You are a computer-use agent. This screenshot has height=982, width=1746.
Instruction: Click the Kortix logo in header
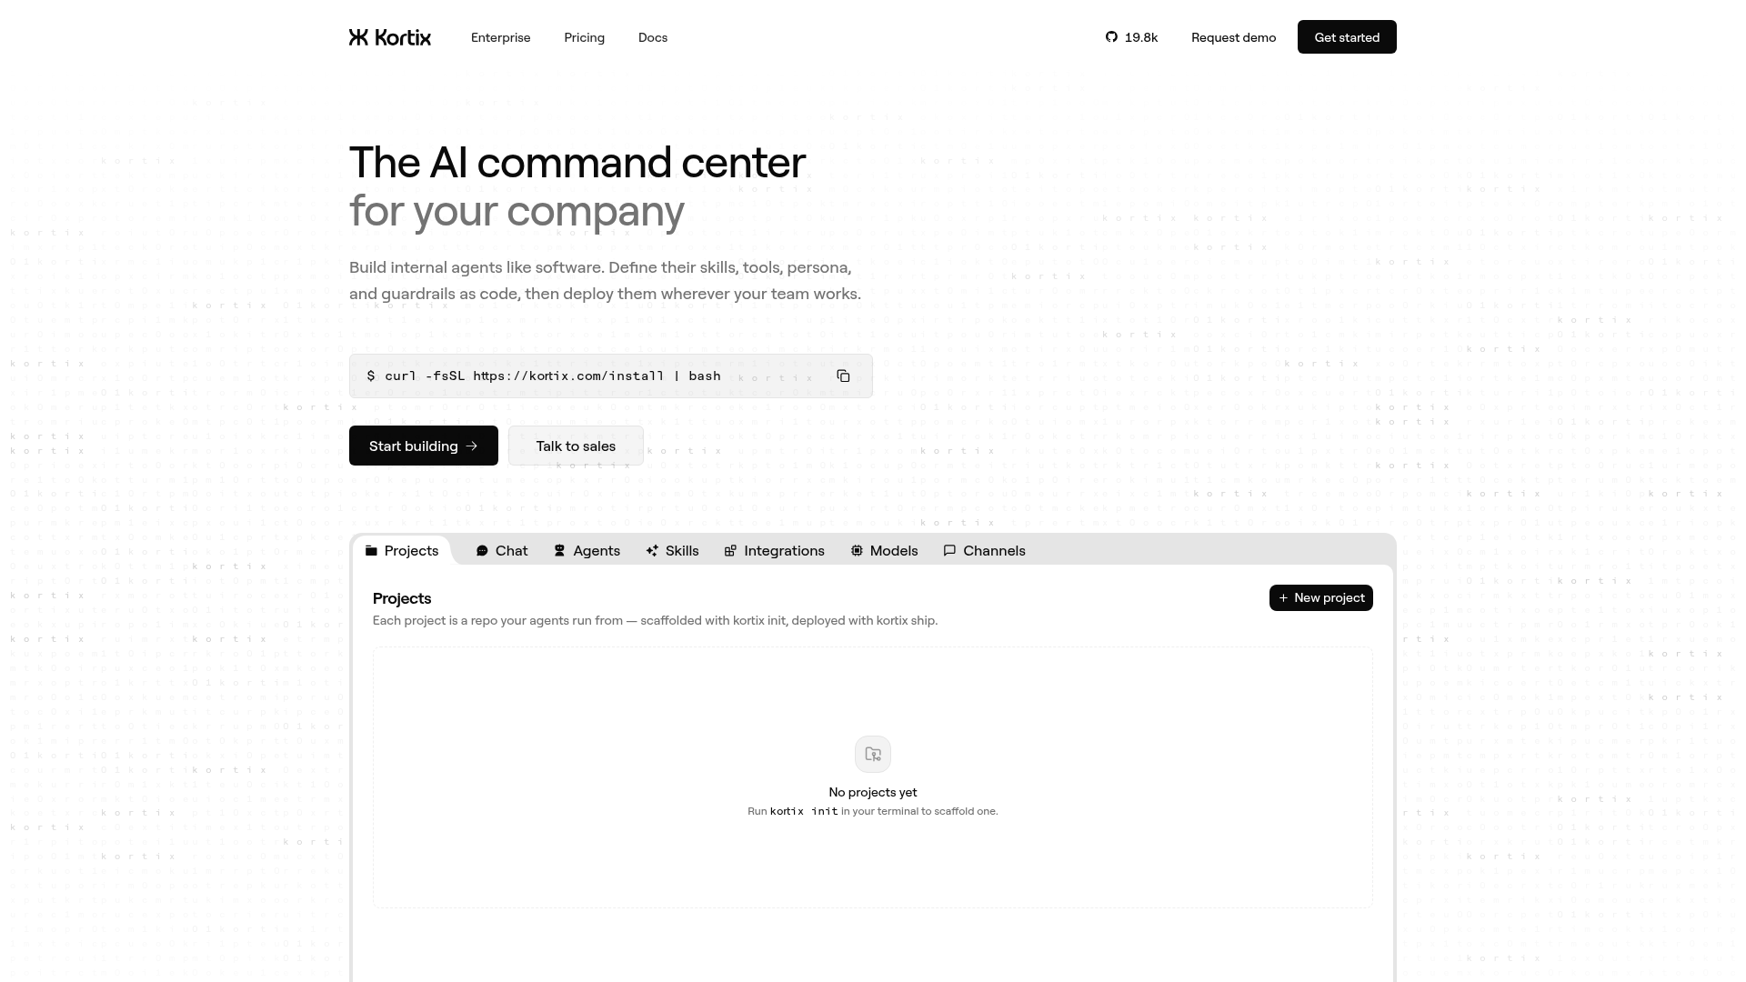pos(390,37)
